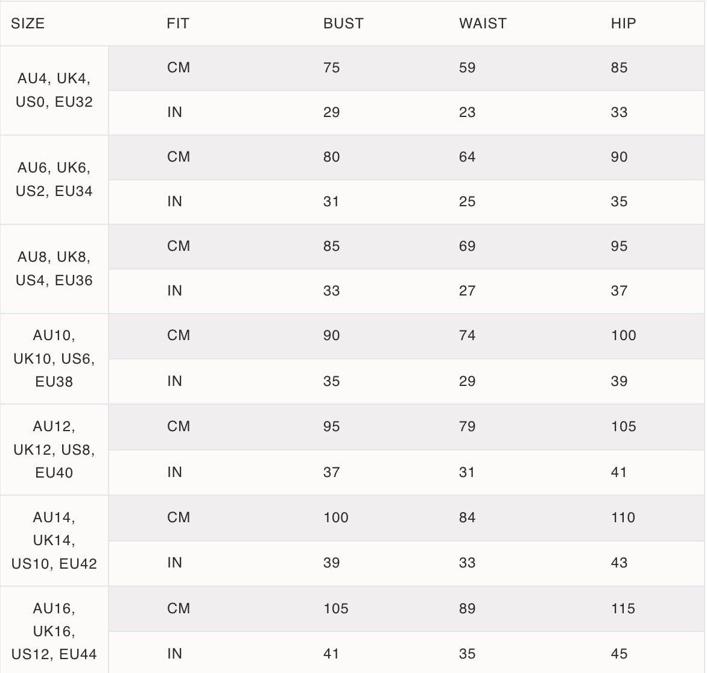Select the BUST column header
This screenshot has width=707, height=673.
(343, 24)
